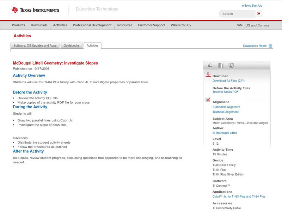Open the Standards Alignment link

click(226, 107)
